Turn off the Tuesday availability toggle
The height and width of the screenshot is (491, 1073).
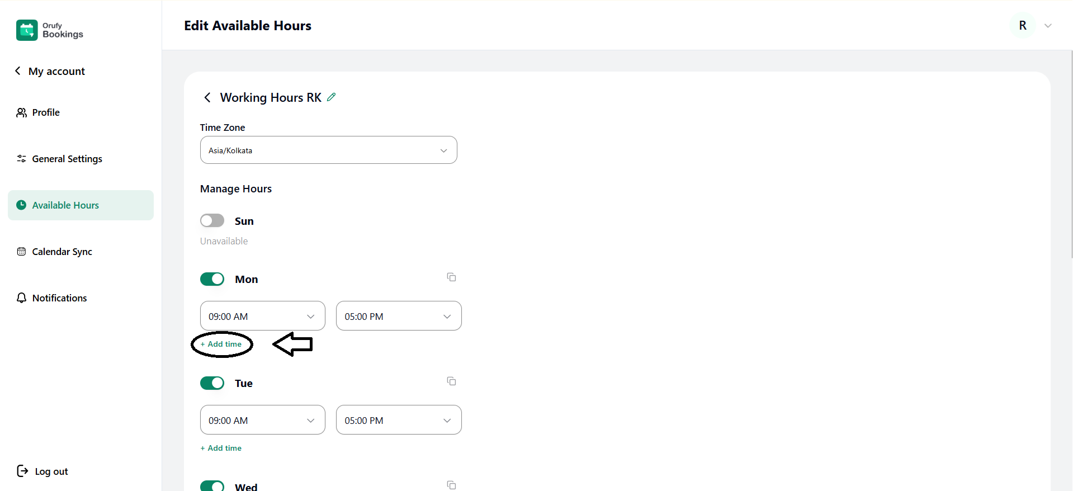point(212,383)
